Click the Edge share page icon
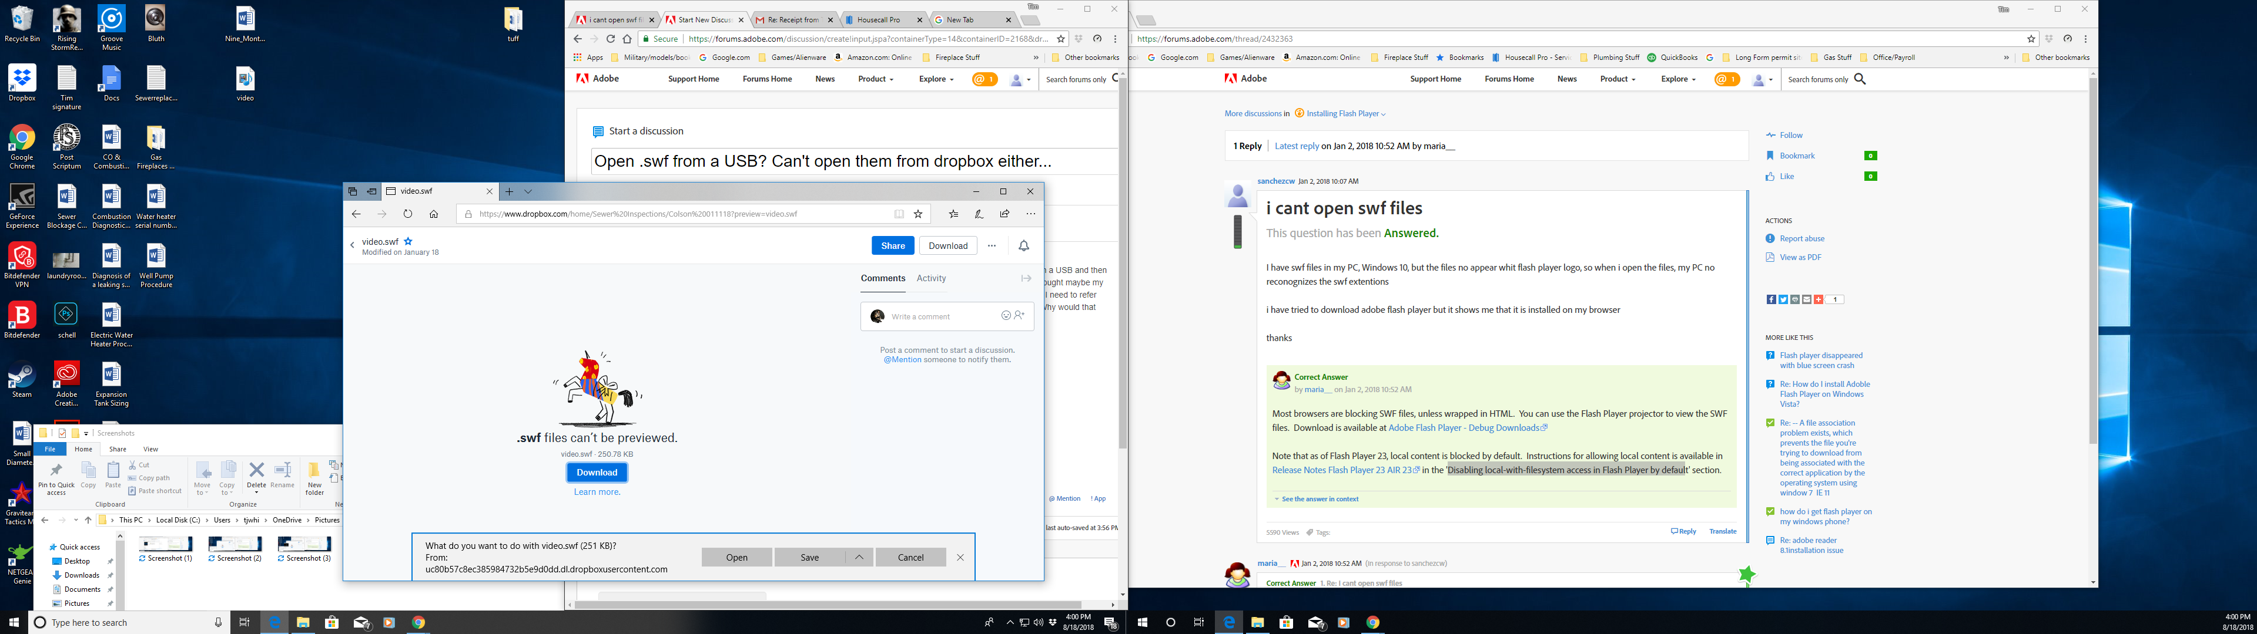 (1004, 214)
